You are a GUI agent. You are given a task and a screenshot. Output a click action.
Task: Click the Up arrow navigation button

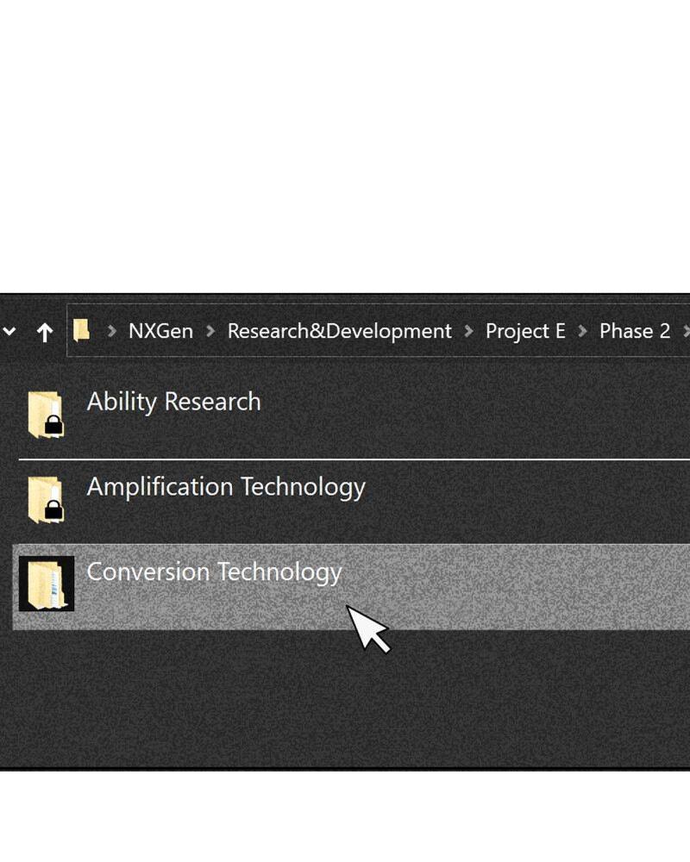coord(45,332)
